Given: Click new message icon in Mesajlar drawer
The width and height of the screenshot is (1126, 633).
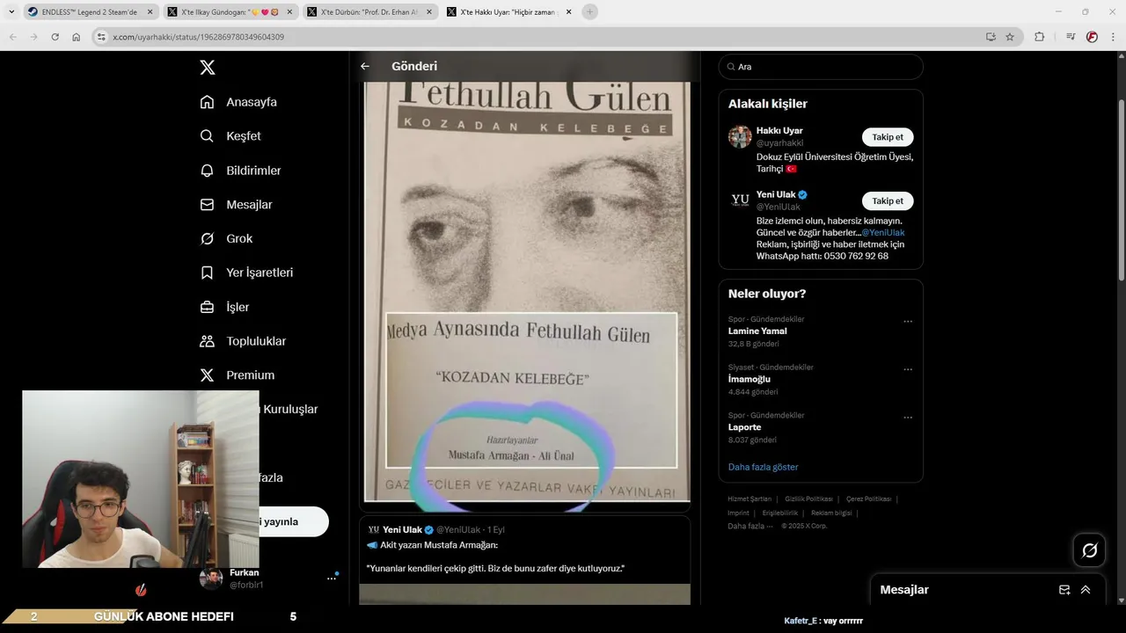Looking at the screenshot, I should point(1064,590).
